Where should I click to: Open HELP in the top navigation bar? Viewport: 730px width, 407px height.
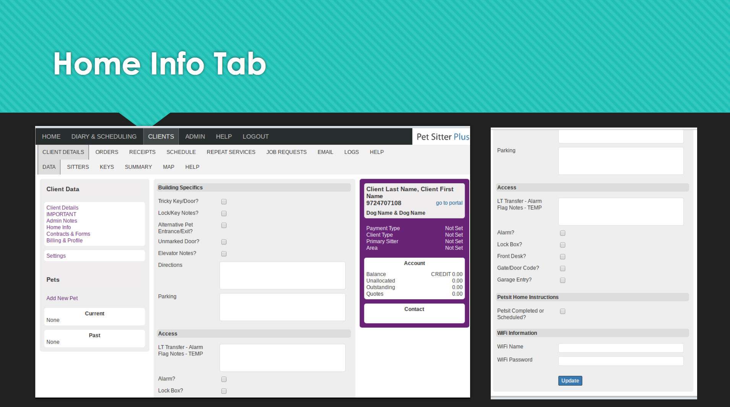point(224,137)
